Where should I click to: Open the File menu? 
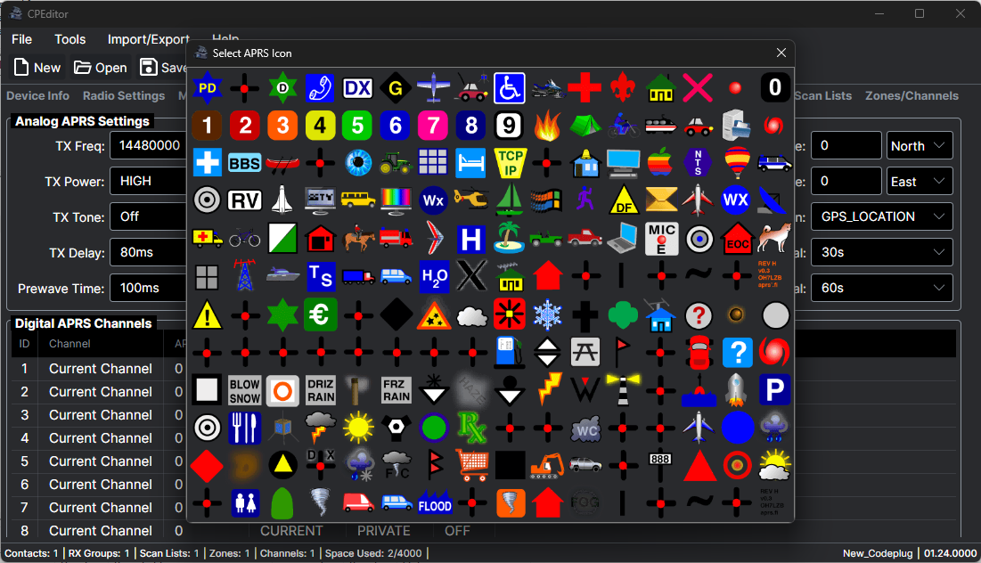[21, 39]
